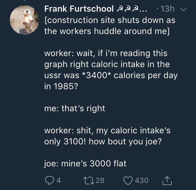Click the like count 430
The image size is (196, 190).
point(142,180)
